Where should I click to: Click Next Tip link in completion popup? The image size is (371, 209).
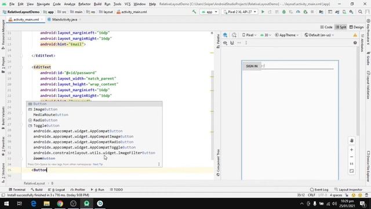98,164
